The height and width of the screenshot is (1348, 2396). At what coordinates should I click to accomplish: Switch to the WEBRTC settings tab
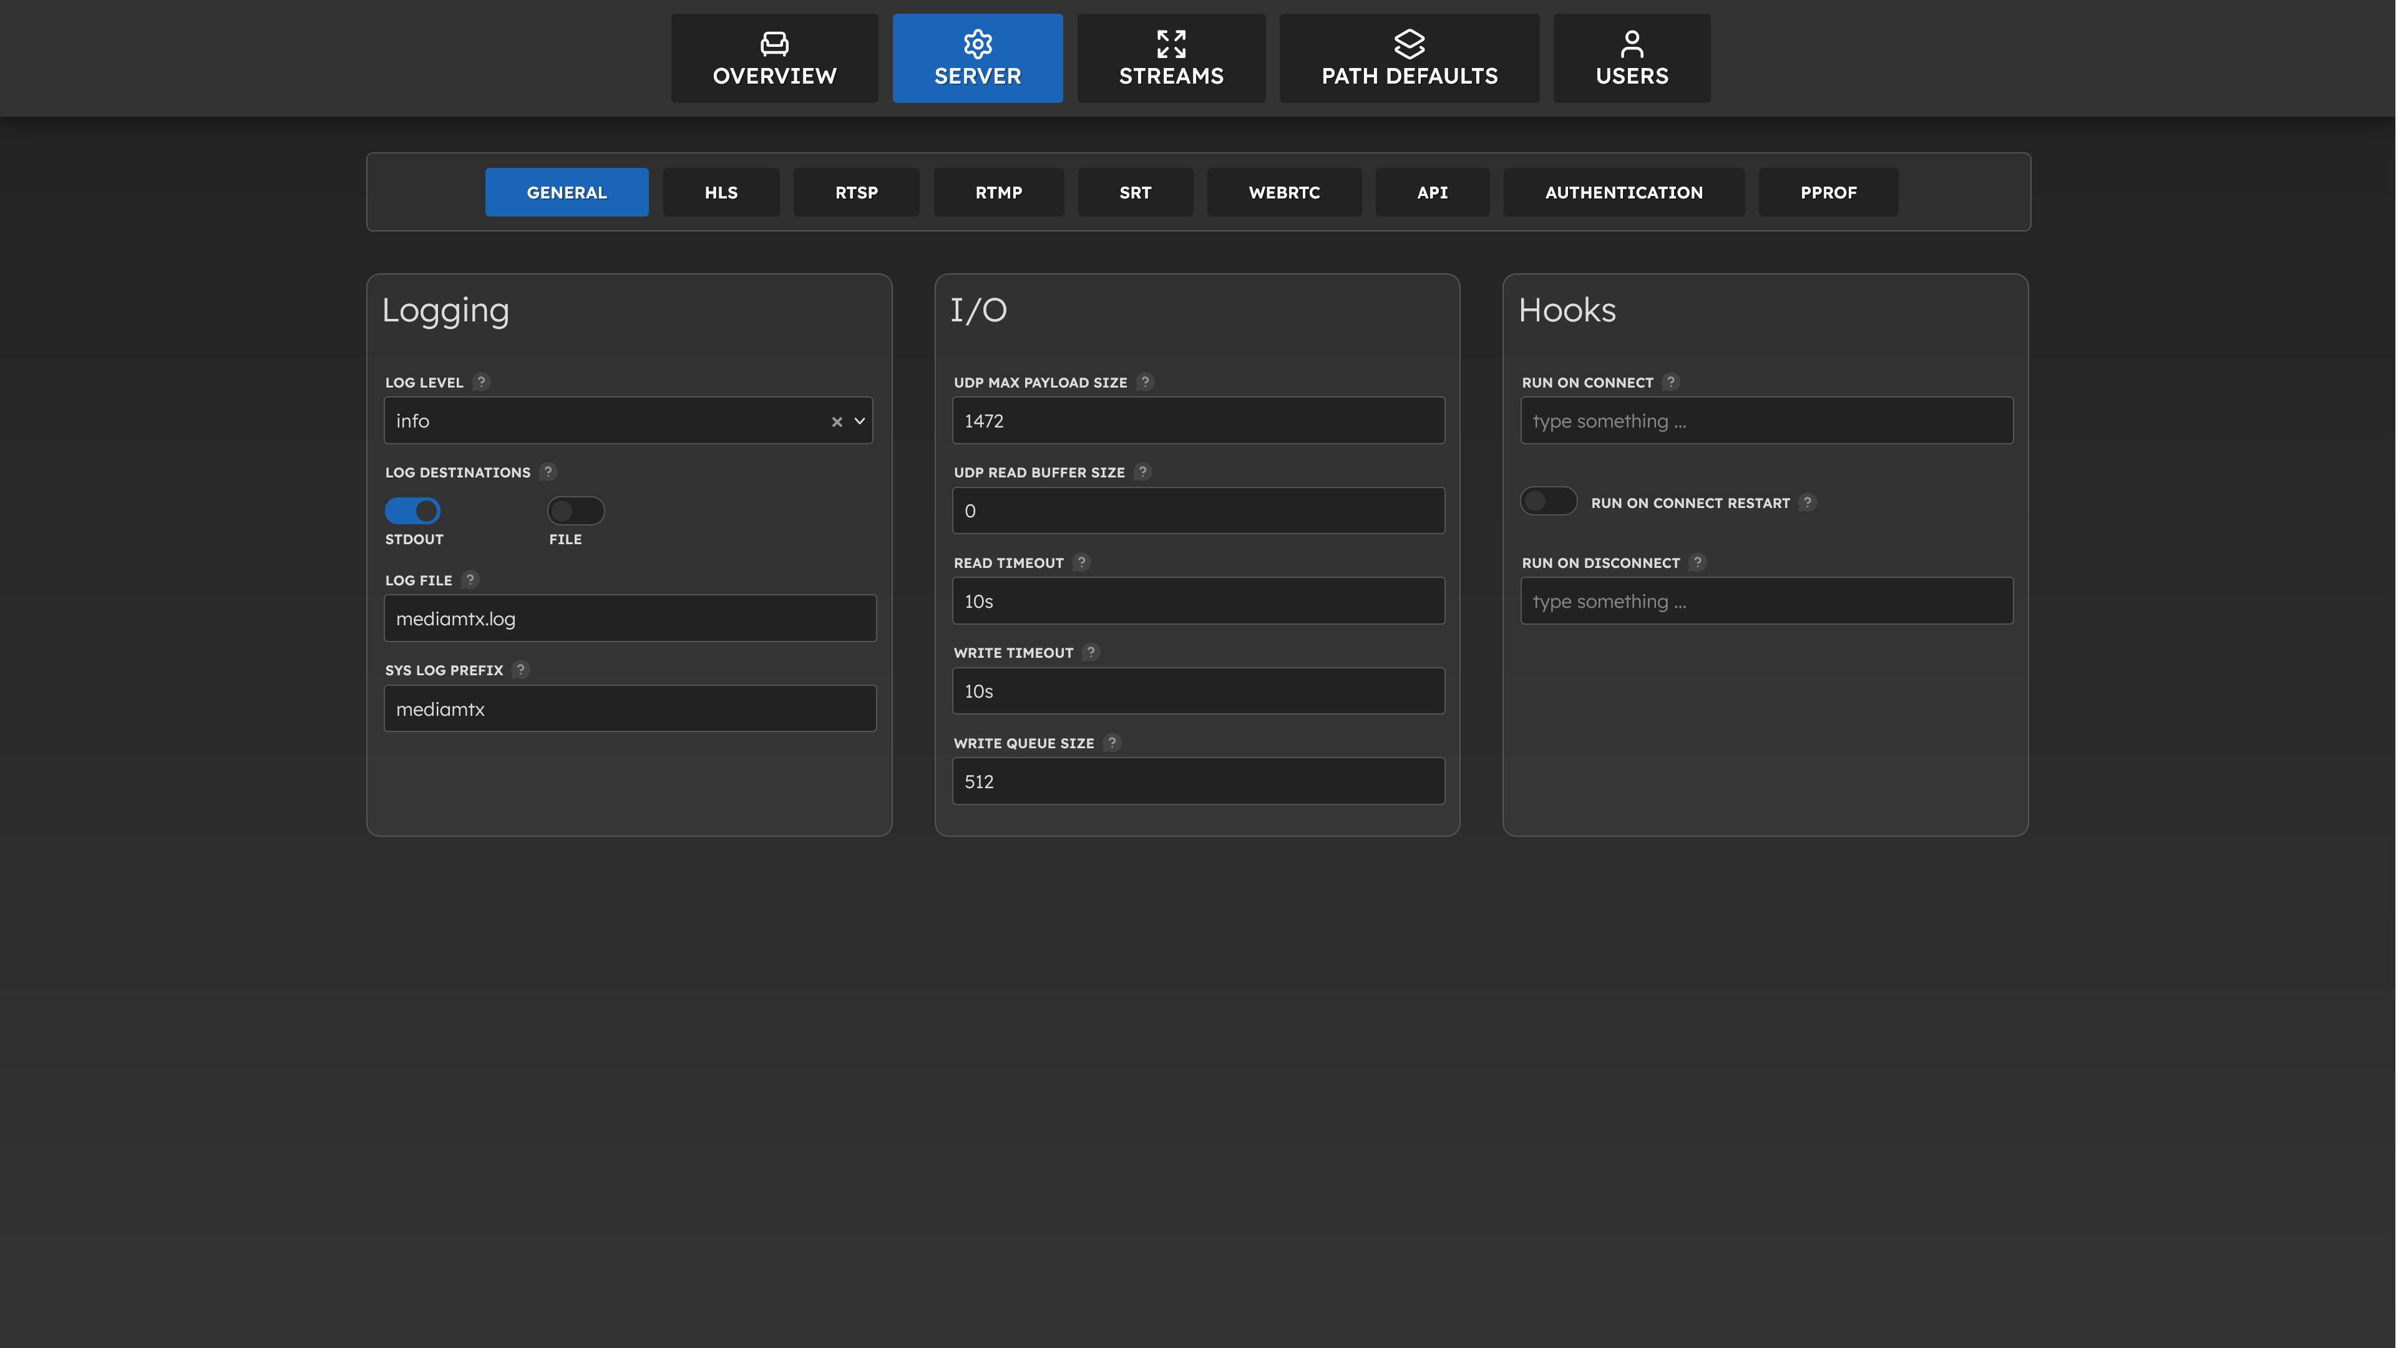click(x=1283, y=193)
